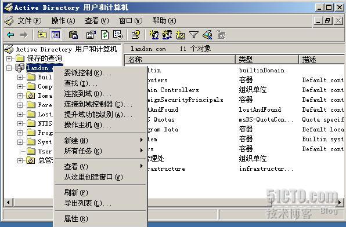Toggle the show/hide console tree icon
The height and width of the screenshot is (227, 346).
point(55,35)
